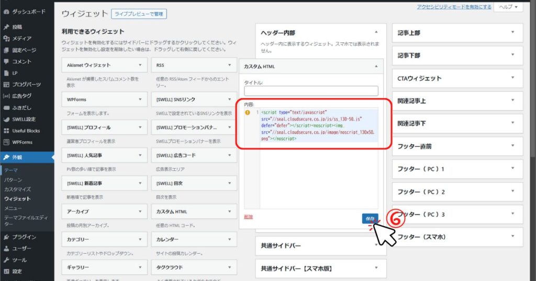
Task: Open コメント comments bubble icon
Action: point(6,62)
